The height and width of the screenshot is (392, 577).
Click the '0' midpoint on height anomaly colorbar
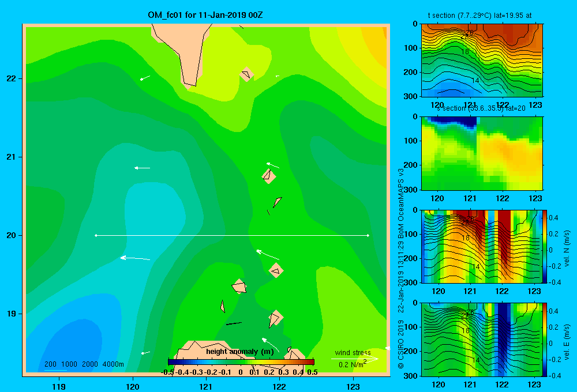tap(240, 372)
